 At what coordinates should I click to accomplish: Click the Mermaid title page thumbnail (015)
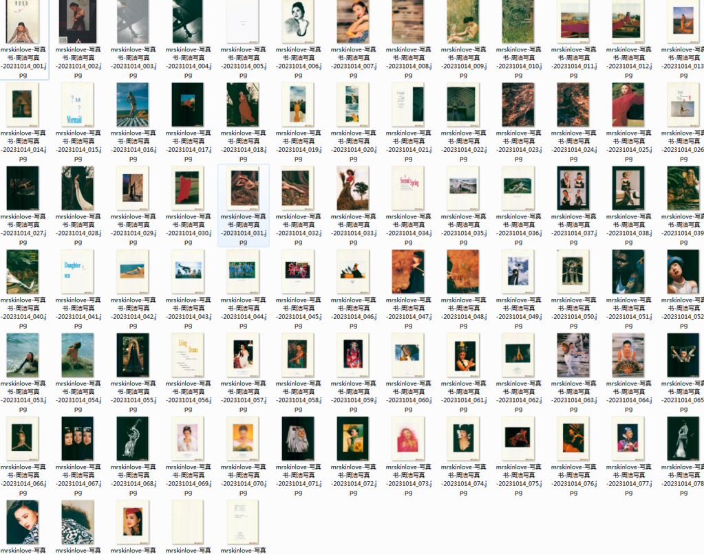(x=78, y=104)
